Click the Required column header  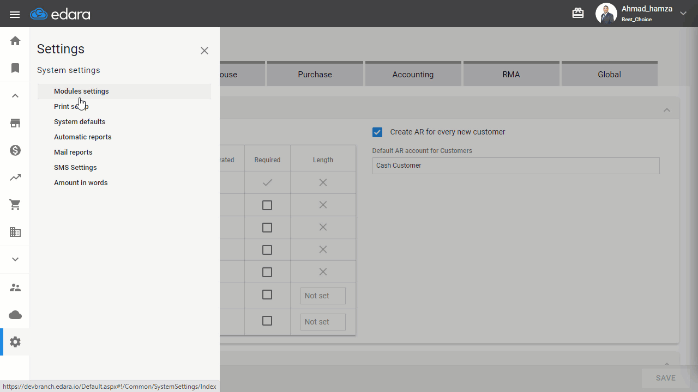point(267,160)
